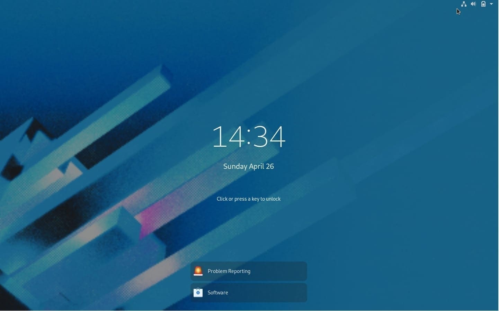
Task: Click the Software shopping bag icon
Action: click(198, 293)
